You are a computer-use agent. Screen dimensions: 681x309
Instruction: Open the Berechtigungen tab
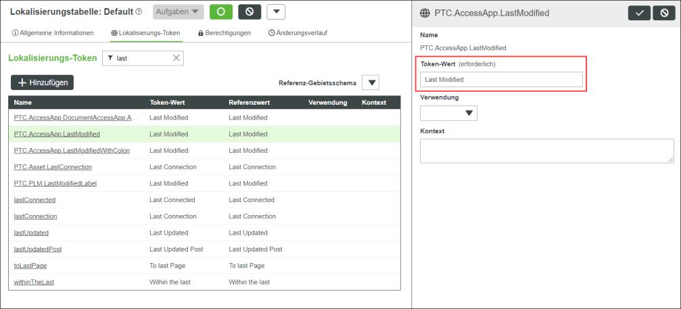click(225, 33)
